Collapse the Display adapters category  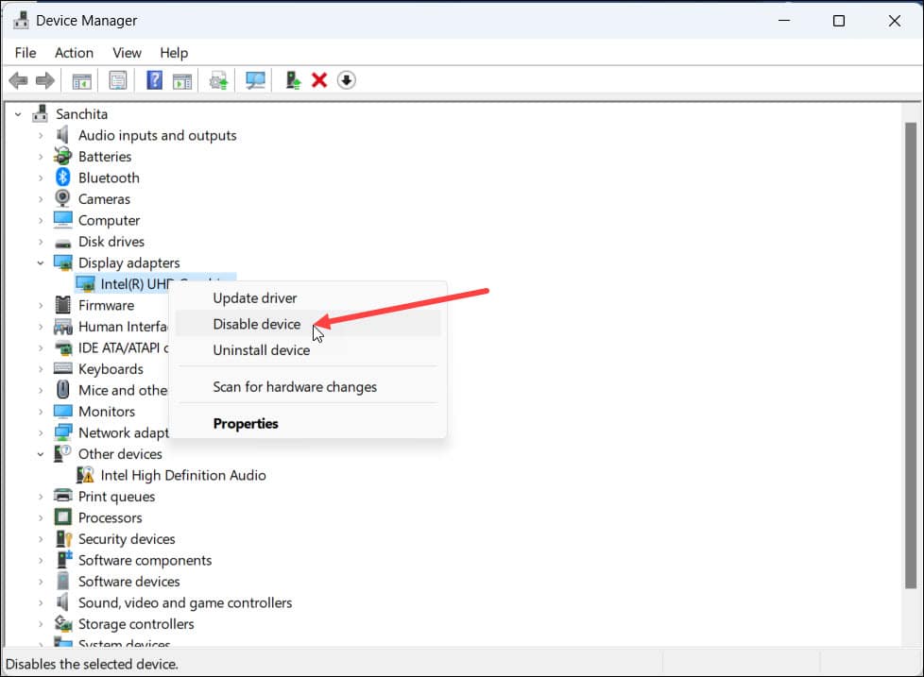pos(39,262)
